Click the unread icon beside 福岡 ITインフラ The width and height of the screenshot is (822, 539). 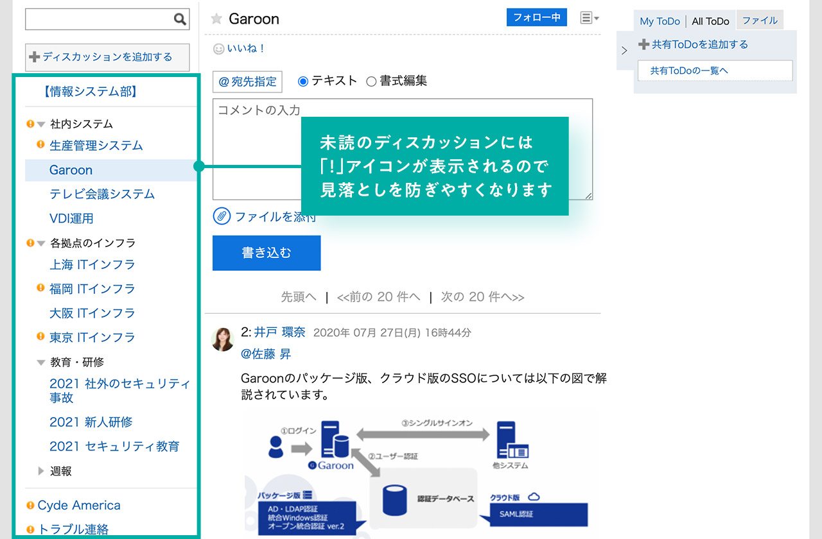pos(40,288)
